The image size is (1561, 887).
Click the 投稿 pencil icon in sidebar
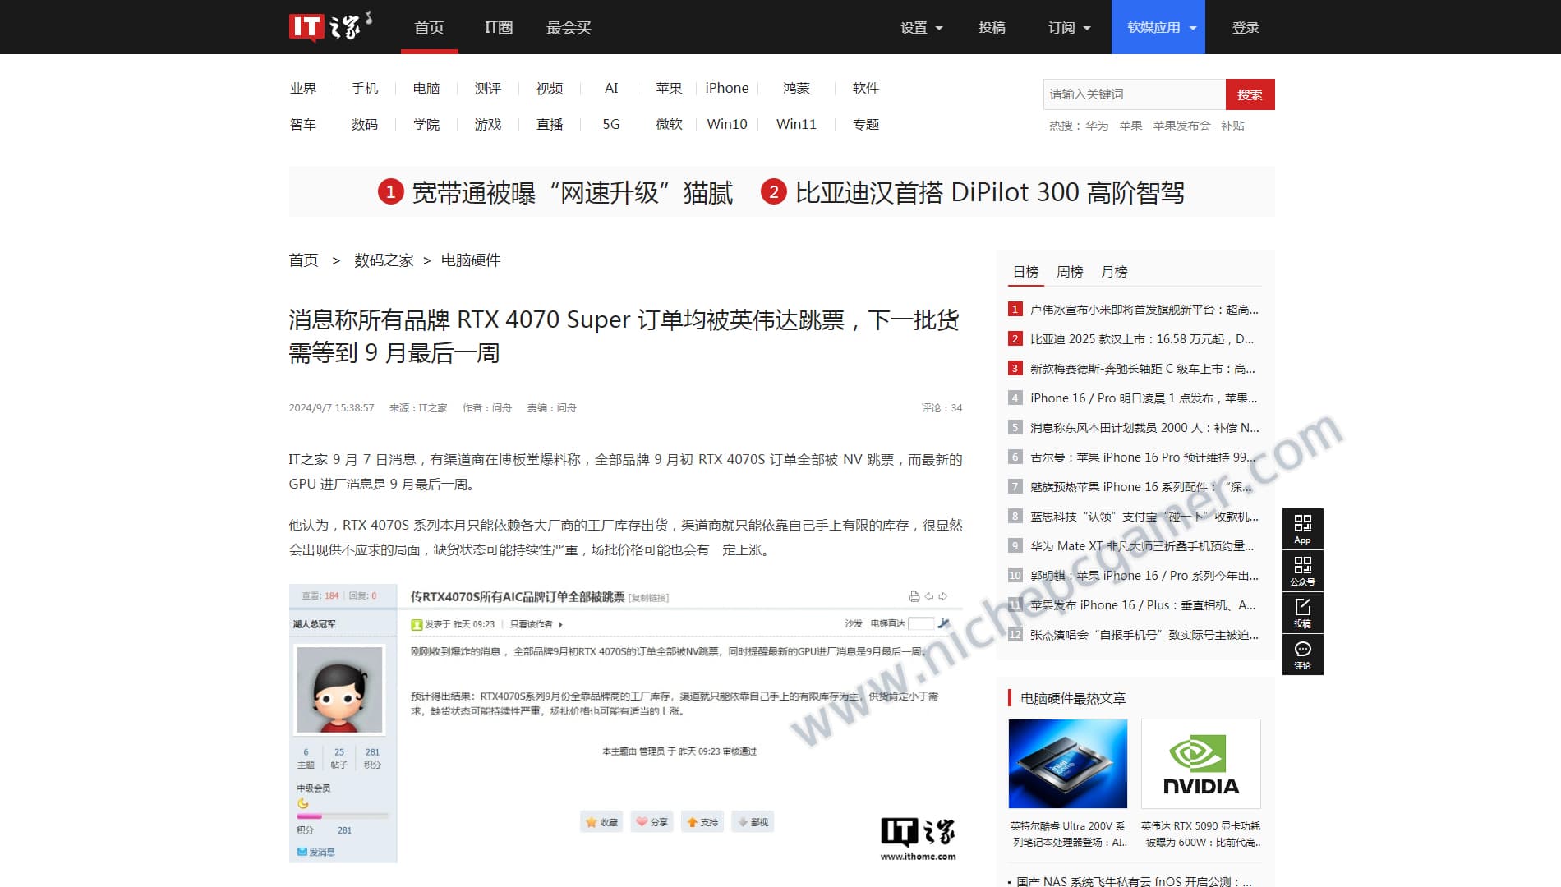[1302, 613]
